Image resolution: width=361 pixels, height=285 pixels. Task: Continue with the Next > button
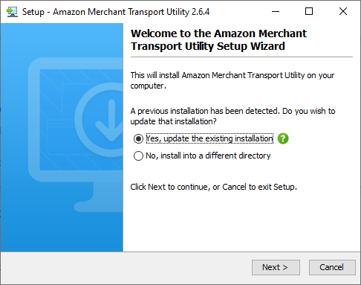coord(276,267)
